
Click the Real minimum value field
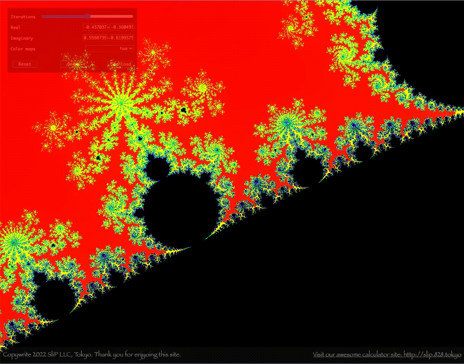click(95, 27)
